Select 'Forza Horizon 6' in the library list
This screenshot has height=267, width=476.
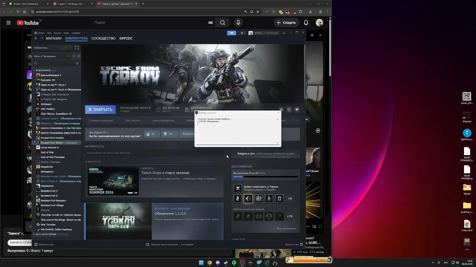[x=50, y=148]
